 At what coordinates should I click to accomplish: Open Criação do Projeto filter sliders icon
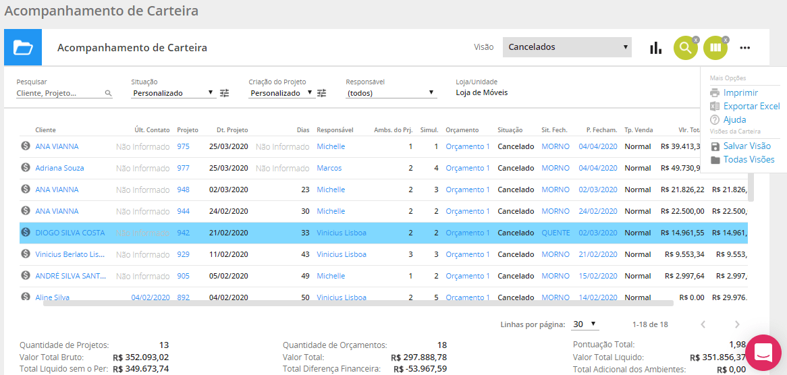tap(322, 93)
